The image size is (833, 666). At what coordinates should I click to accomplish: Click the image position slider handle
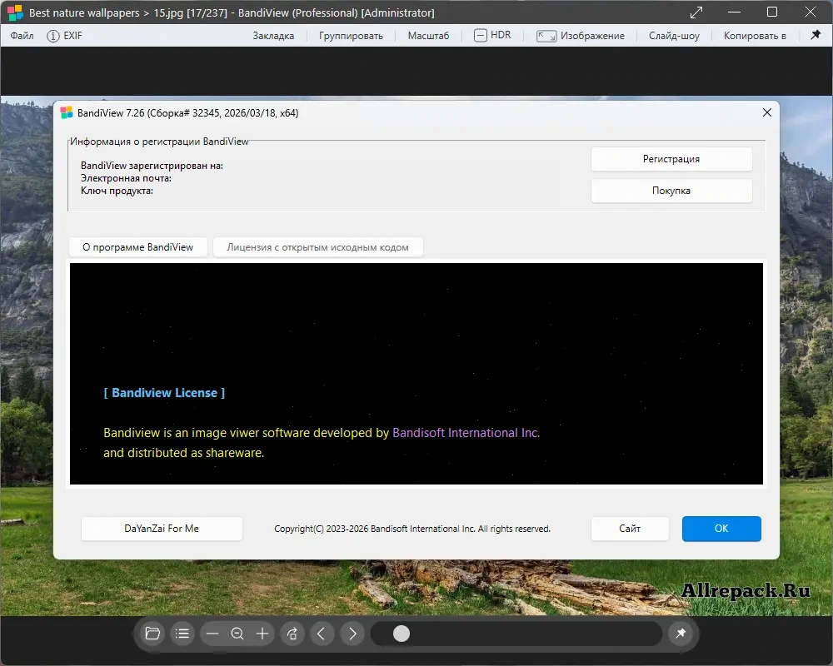(x=402, y=634)
